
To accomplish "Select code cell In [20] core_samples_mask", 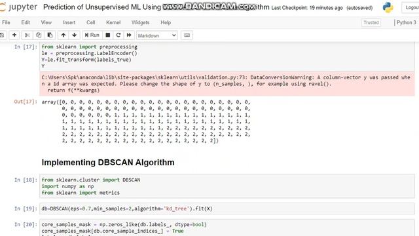I will (227, 227).
